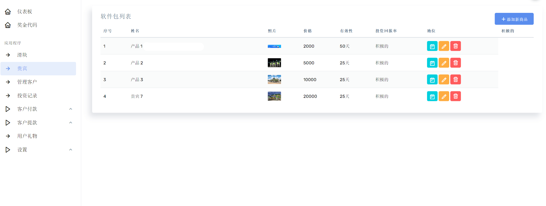This screenshot has width=546, height=206.
Task: Click the arrow icon beside 投资记录
Action: click(x=8, y=95)
